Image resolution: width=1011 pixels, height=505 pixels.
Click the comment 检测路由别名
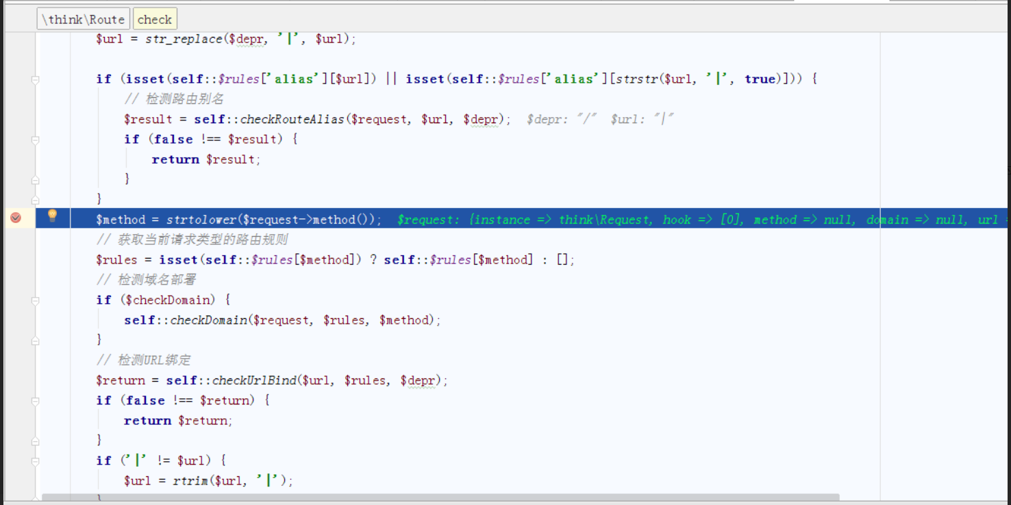(174, 99)
